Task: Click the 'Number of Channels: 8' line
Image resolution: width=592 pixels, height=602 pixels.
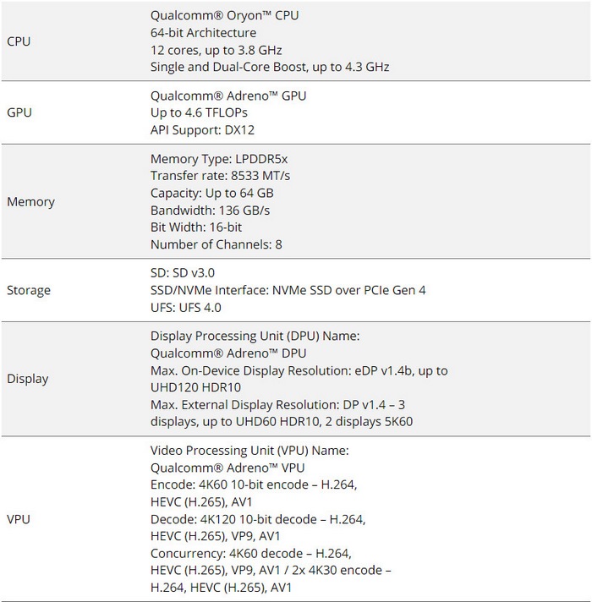Action: (x=216, y=244)
